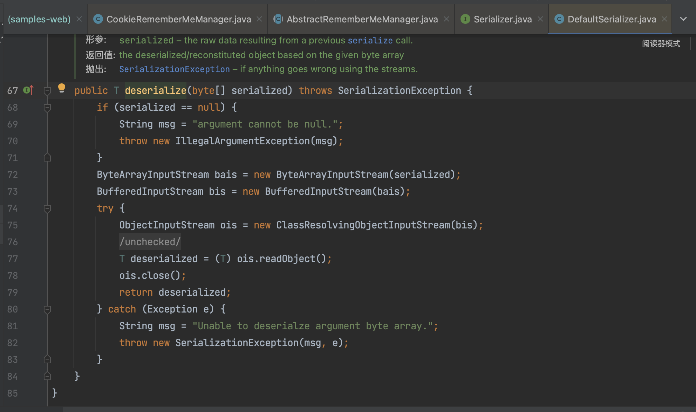
Task: Close DefaultSerializer.java tab
Action: pyautogui.click(x=664, y=19)
